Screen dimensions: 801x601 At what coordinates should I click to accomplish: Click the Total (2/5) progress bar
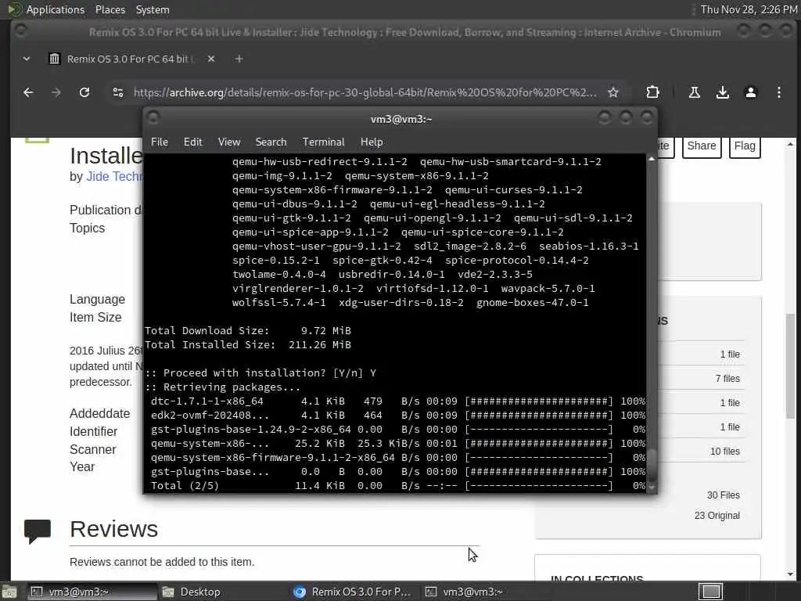point(539,486)
